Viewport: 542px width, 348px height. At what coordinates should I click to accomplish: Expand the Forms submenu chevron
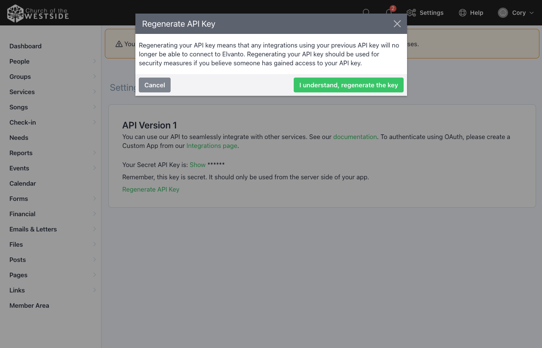coord(94,199)
